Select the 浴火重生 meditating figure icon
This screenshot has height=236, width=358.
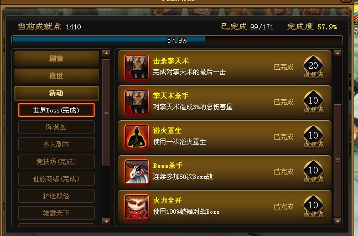[x=137, y=137]
